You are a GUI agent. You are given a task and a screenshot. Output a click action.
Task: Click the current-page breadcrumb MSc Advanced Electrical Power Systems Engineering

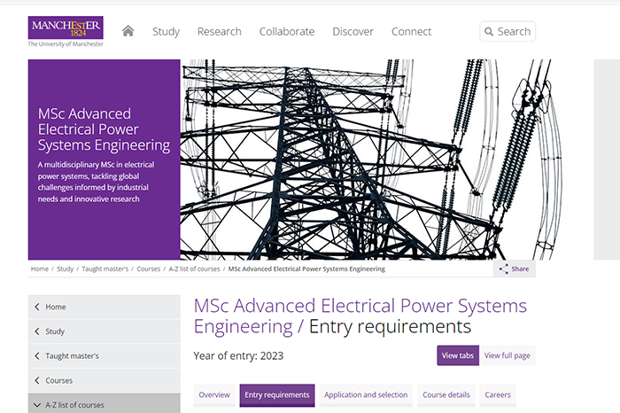(306, 269)
